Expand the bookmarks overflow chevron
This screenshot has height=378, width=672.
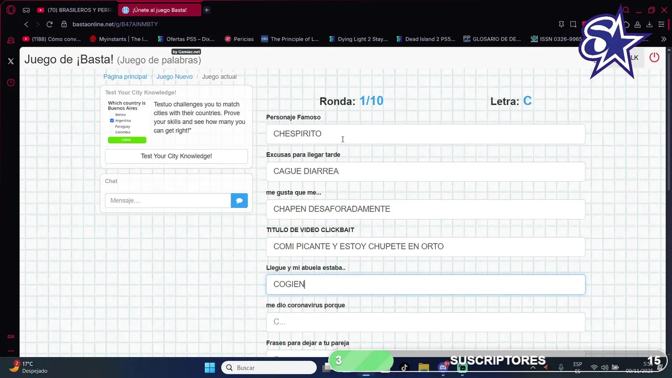[x=663, y=39]
